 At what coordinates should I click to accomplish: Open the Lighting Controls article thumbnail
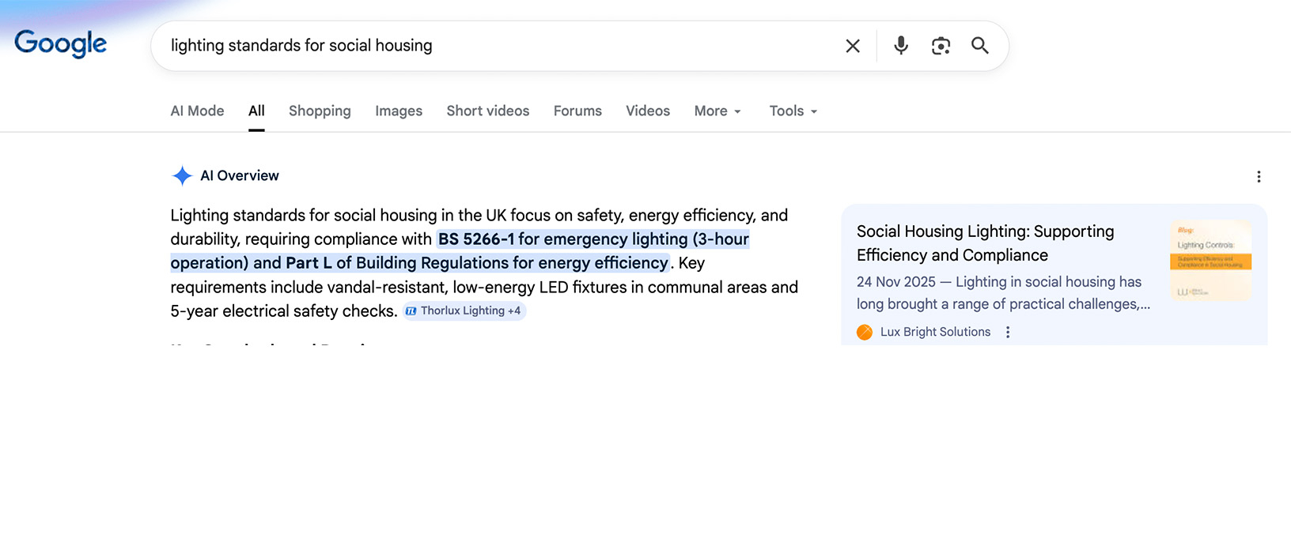(1210, 260)
